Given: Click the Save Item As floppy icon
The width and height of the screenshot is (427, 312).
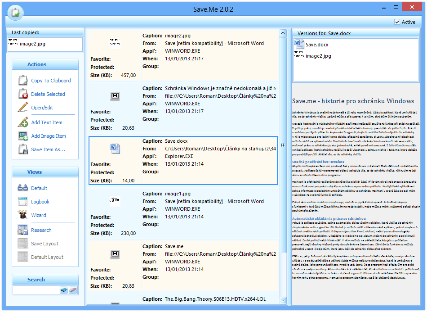Looking at the screenshot, I should (x=23, y=149).
